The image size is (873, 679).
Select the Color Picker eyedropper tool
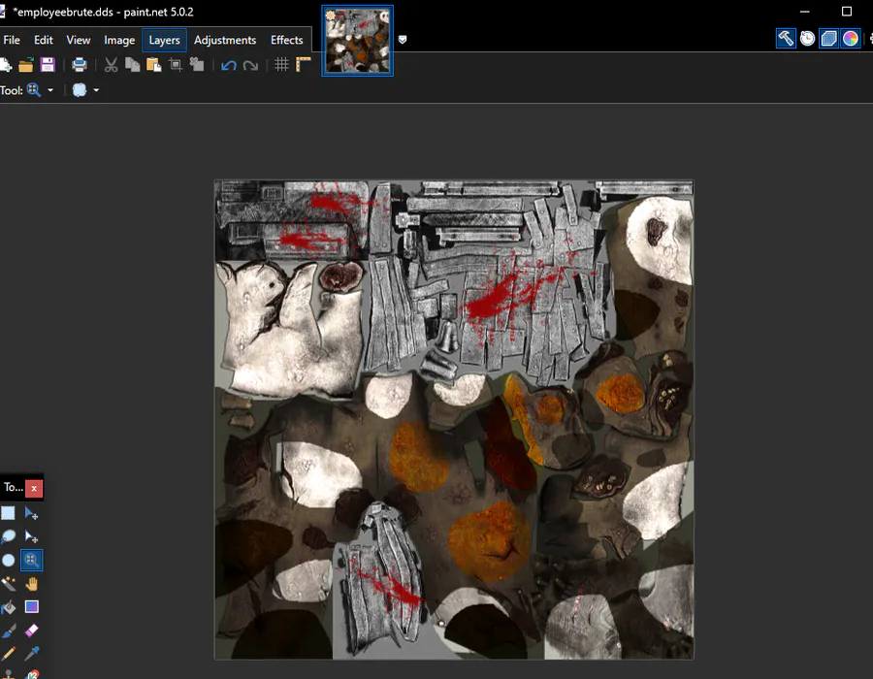(31, 653)
